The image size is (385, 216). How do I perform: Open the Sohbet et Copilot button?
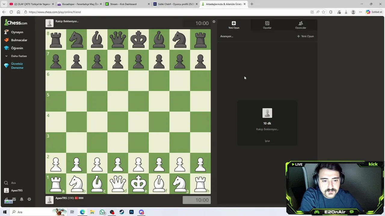tap(374, 12)
